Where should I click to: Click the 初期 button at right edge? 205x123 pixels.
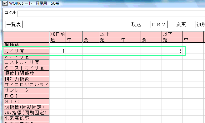[200, 25]
